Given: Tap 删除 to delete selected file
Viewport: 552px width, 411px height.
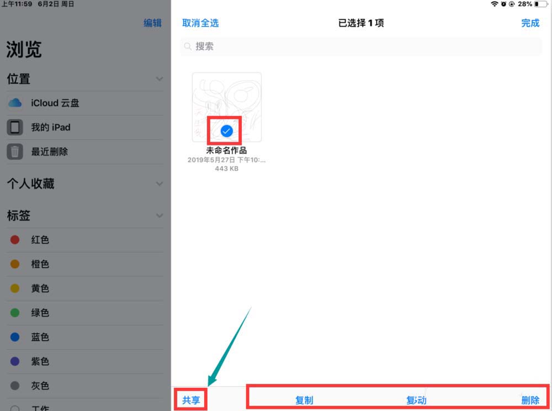Looking at the screenshot, I should coord(530,400).
